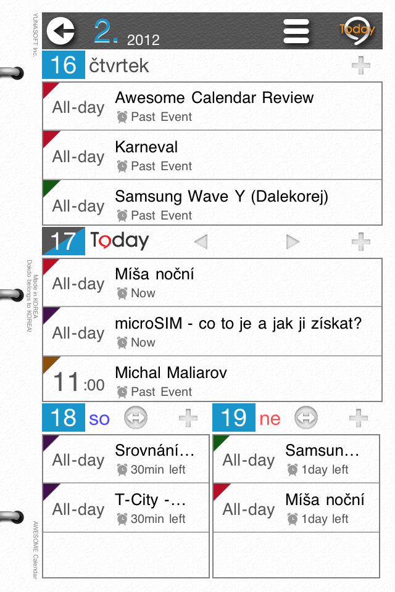Add an event on Saturday 18
The image size is (395, 592).
pyautogui.click(x=188, y=417)
